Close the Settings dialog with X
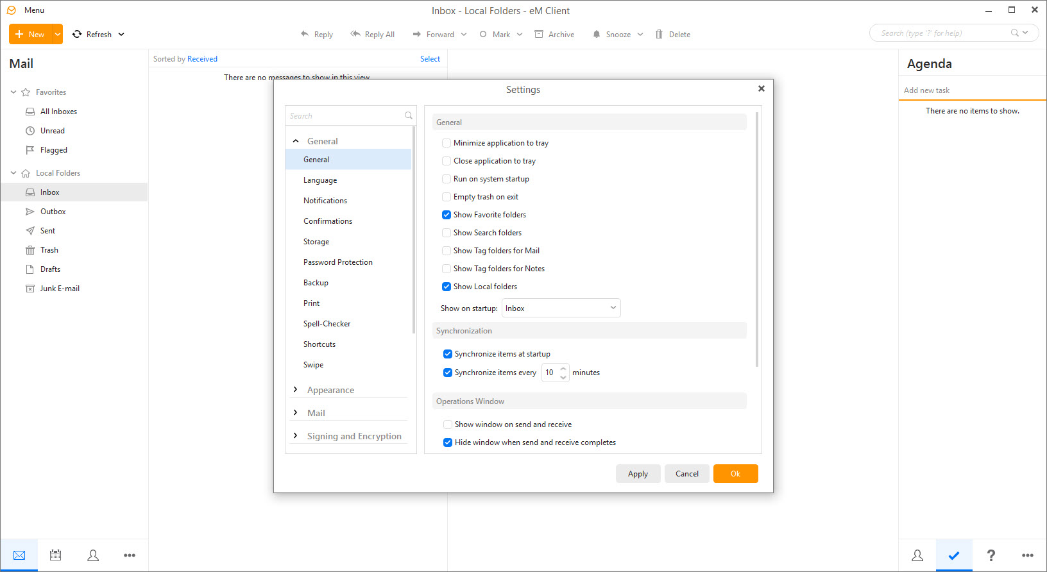This screenshot has width=1047, height=572. click(x=761, y=88)
